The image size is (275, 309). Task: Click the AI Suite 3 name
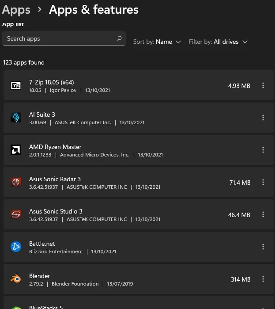click(42, 114)
